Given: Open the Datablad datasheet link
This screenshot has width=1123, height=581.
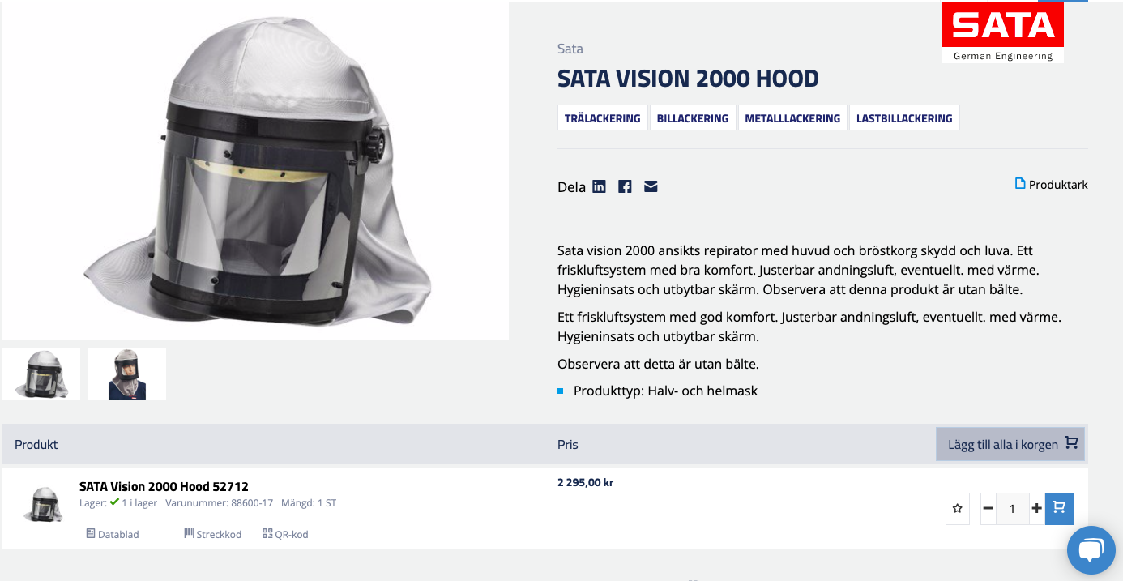Looking at the screenshot, I should (x=113, y=534).
